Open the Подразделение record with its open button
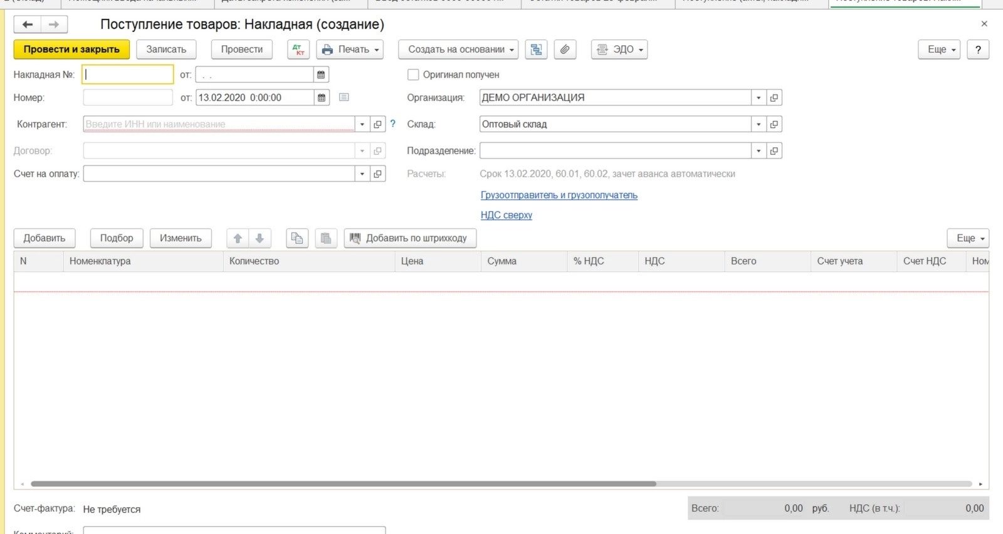 (774, 150)
